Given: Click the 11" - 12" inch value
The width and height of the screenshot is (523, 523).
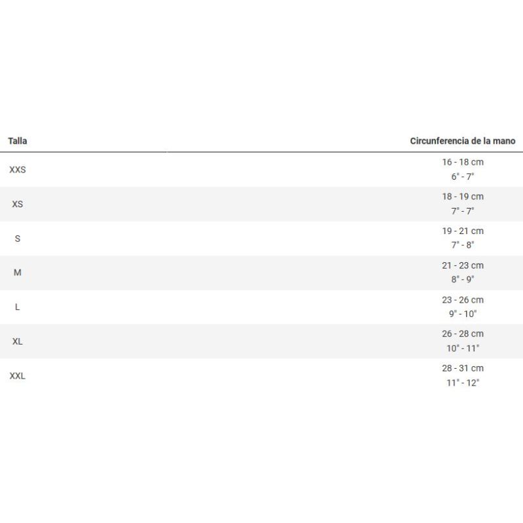Looking at the screenshot, I should 463,382.
